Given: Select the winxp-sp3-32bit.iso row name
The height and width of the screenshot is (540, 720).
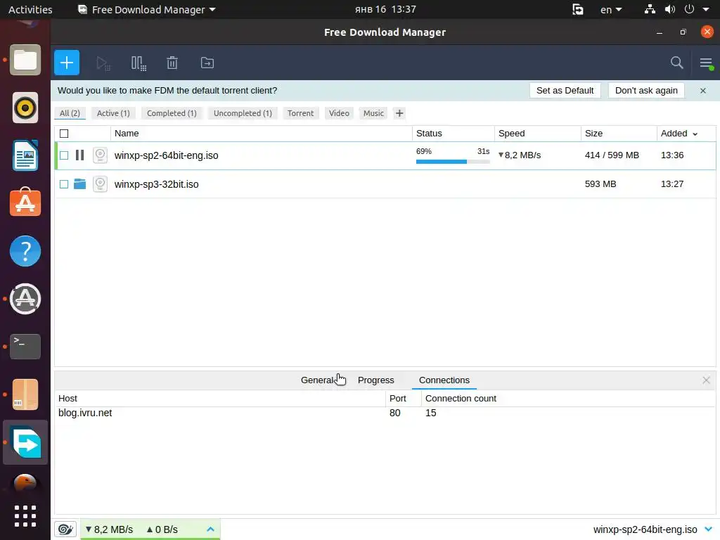Looking at the screenshot, I should pyautogui.click(x=157, y=184).
